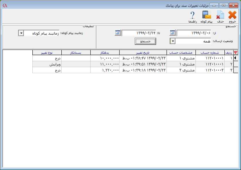This screenshot has width=241, height=170.
Task: Click the Delete (حذف) toolbar icon
Action: point(220,15)
